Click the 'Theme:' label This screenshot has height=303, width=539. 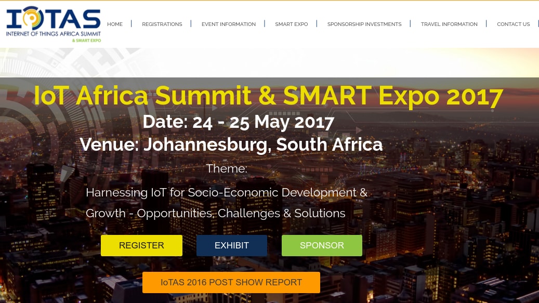point(227,168)
